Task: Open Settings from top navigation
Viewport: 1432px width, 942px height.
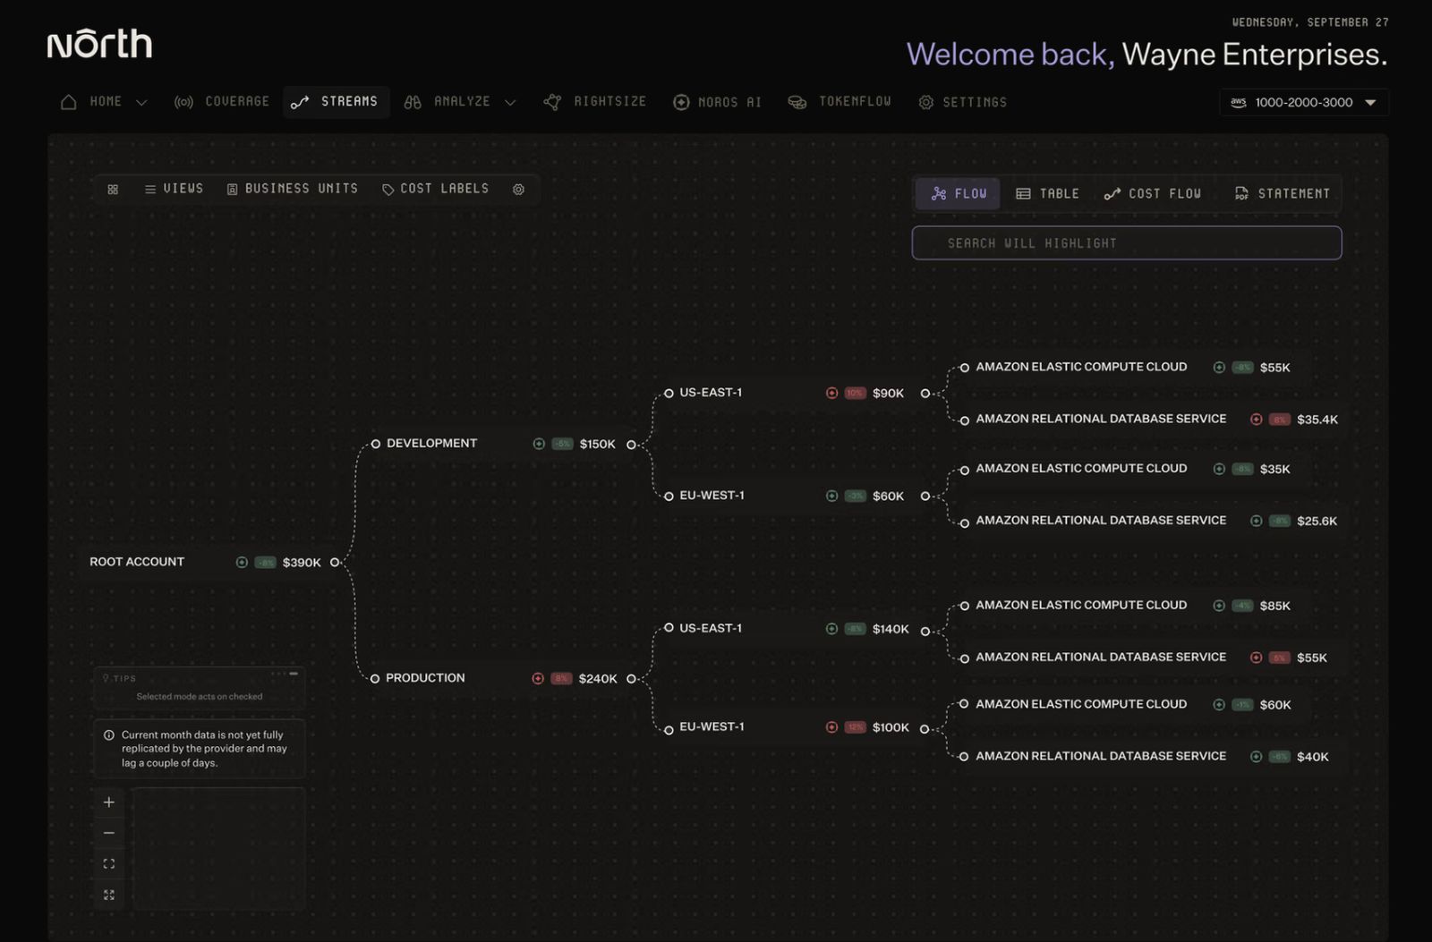Action: pyautogui.click(x=962, y=102)
